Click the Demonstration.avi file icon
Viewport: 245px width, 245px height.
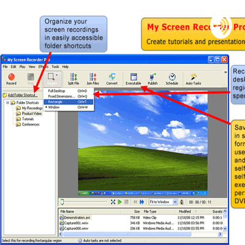tap(61, 217)
